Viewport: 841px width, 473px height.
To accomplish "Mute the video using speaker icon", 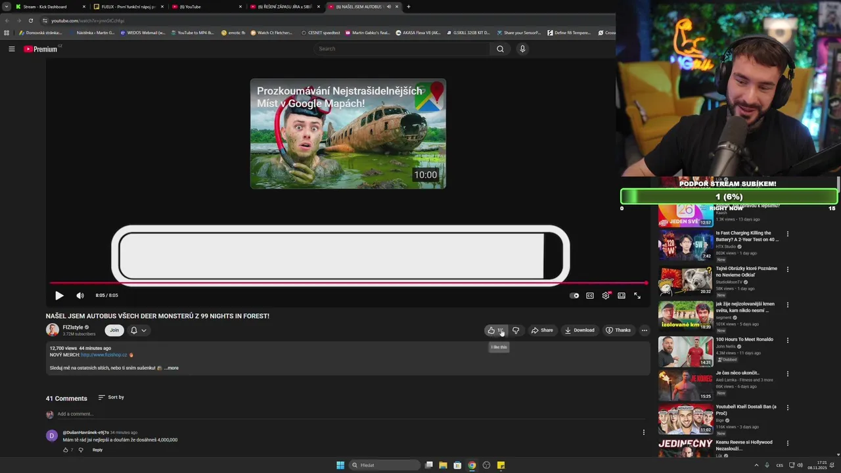I will tap(80, 296).
